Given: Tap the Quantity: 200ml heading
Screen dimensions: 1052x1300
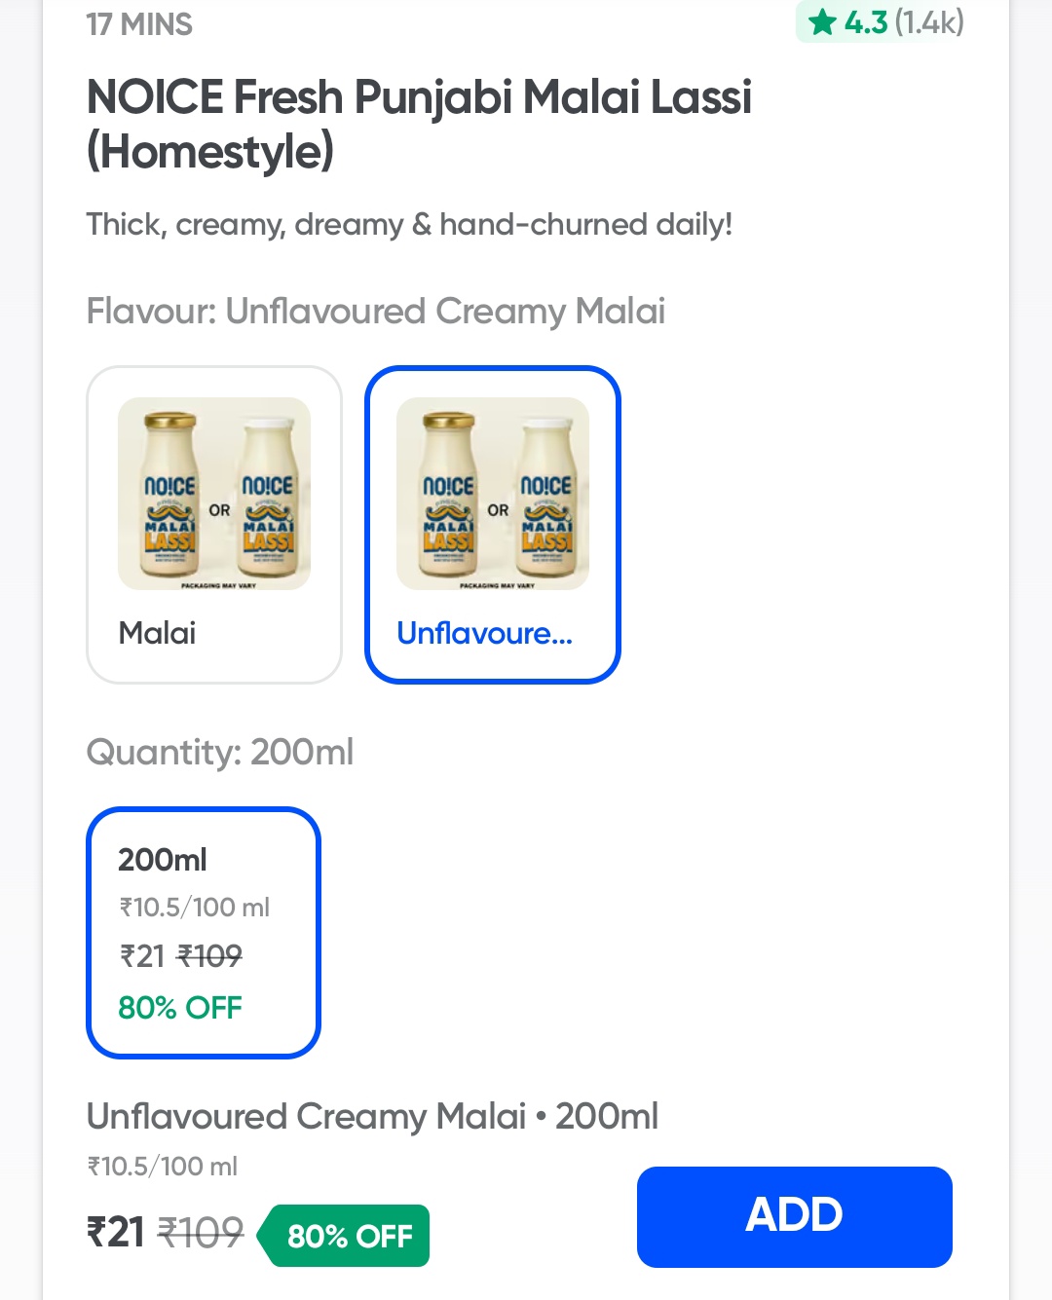Looking at the screenshot, I should click(x=220, y=752).
